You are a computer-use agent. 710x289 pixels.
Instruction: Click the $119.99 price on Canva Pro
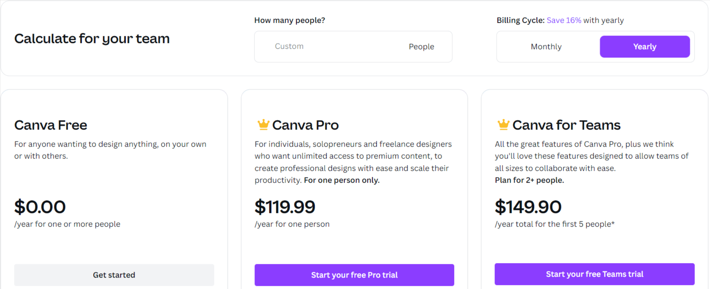point(285,206)
